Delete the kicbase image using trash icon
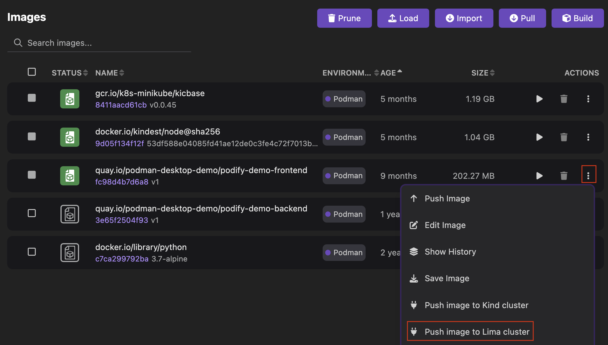This screenshot has width=608, height=345. click(x=564, y=99)
